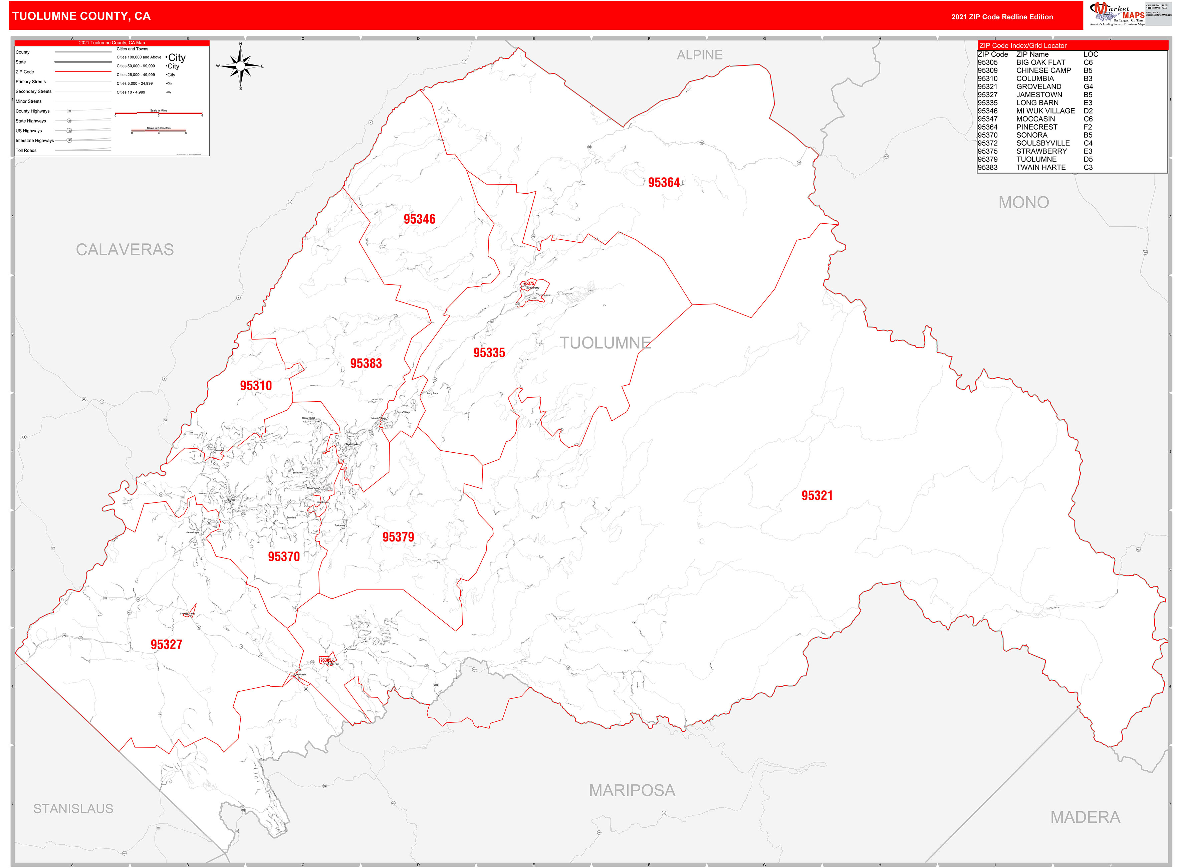The image size is (1178, 868).
Task: Click the compass rose icon
Action: coord(240,66)
